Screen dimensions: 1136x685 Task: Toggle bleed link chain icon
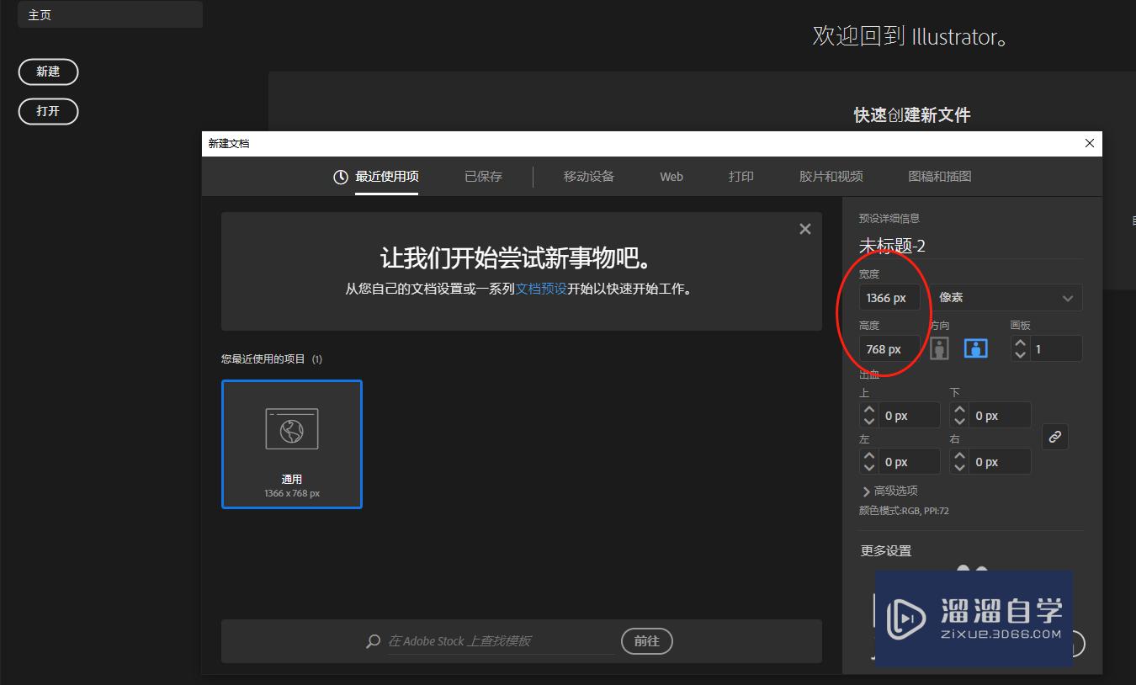pos(1055,437)
